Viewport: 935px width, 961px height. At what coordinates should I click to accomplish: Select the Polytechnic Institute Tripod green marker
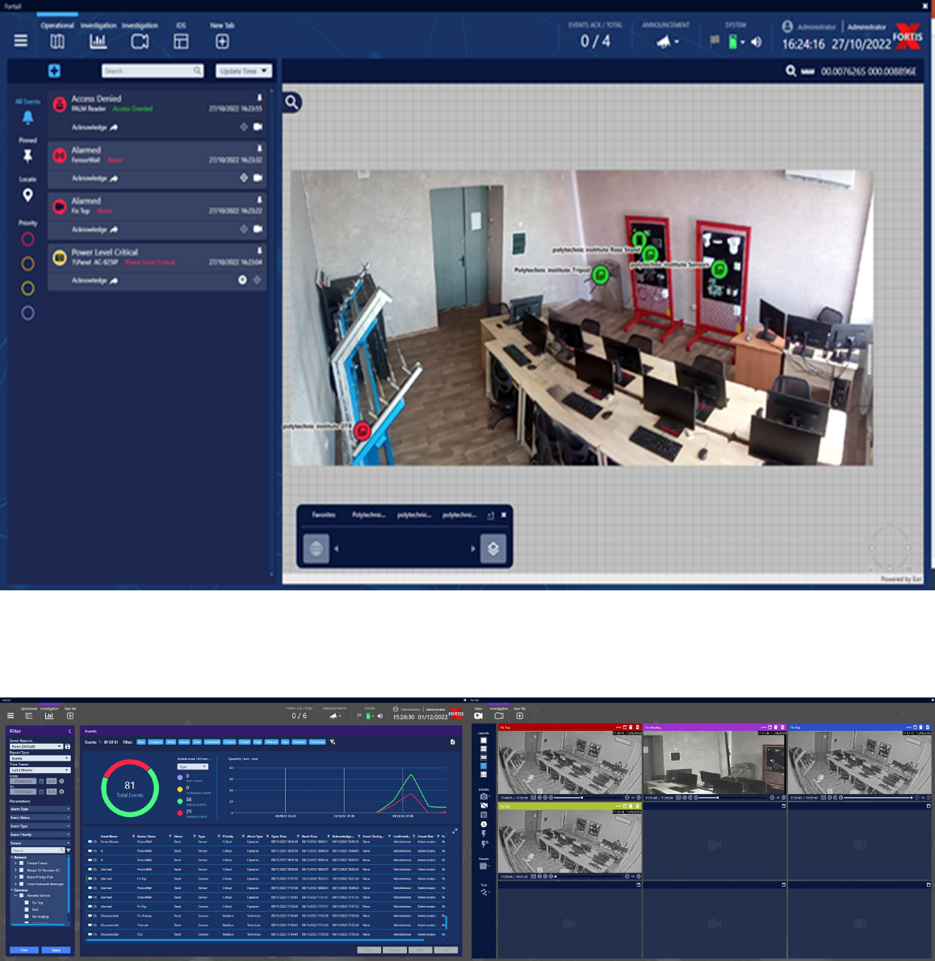[x=601, y=275]
